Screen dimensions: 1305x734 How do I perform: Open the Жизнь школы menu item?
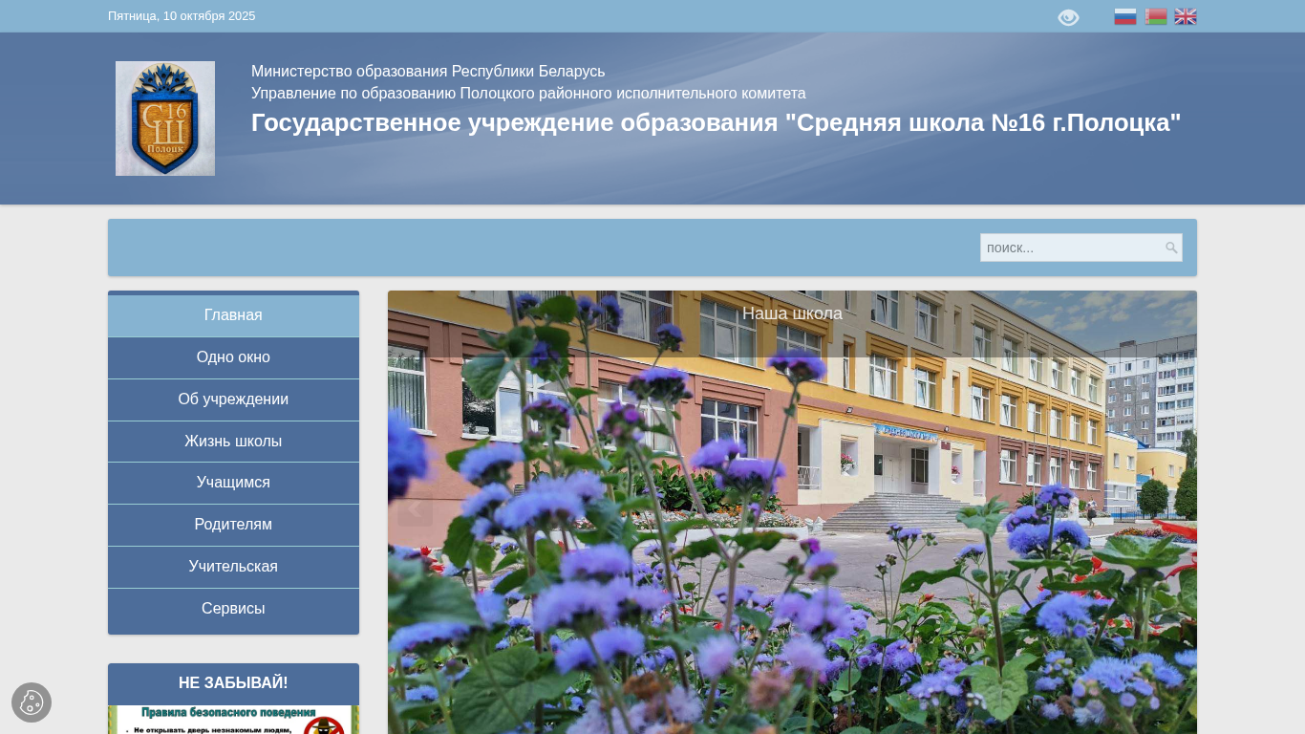233,442
